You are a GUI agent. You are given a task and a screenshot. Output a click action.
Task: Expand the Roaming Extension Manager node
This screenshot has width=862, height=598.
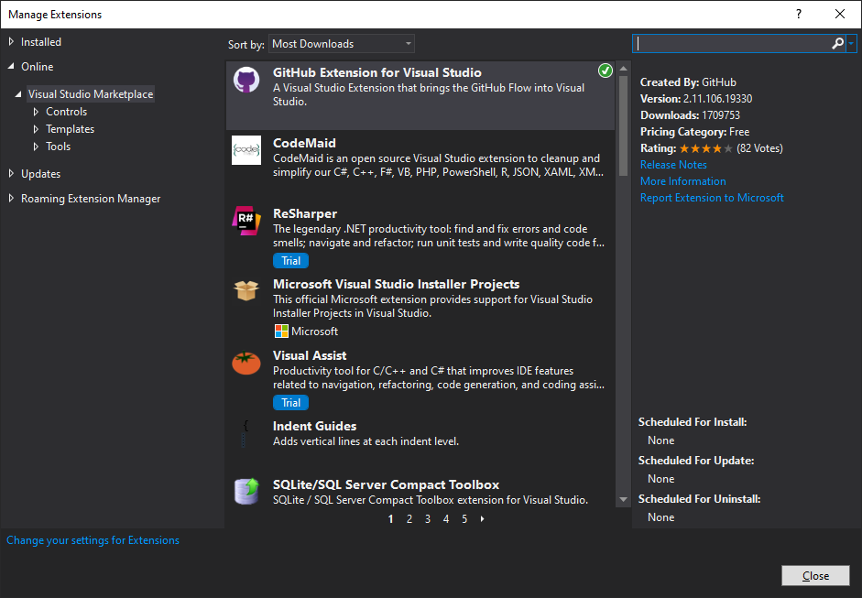pyautogui.click(x=11, y=199)
